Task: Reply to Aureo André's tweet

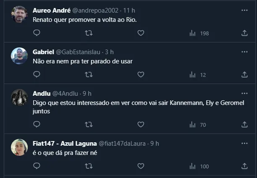Action: (x=37, y=33)
